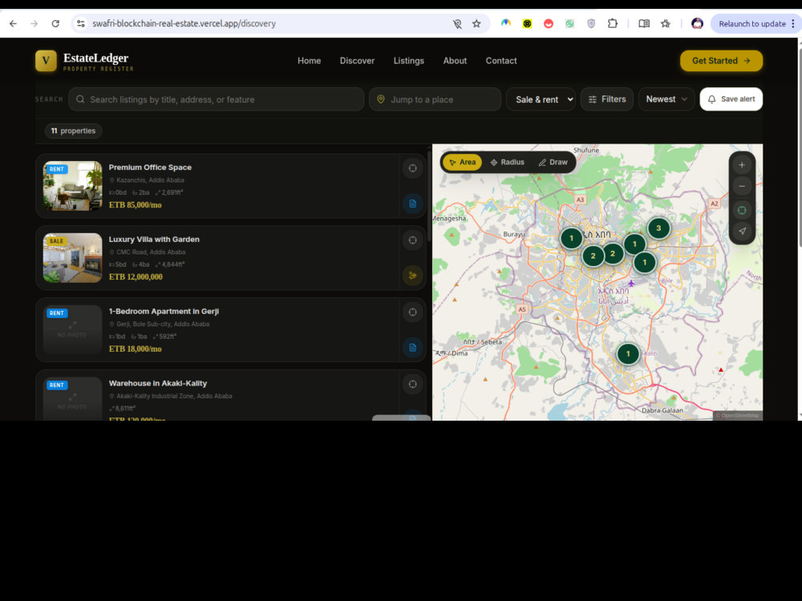Viewport: 802px width, 601px height.
Task: Switch to the Draw map selection mode
Action: pos(553,163)
